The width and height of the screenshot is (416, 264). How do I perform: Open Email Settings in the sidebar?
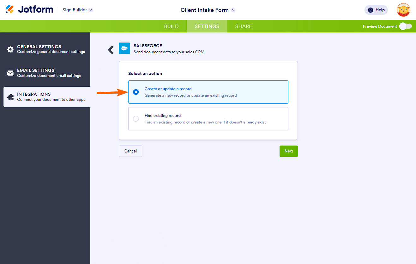pos(49,73)
